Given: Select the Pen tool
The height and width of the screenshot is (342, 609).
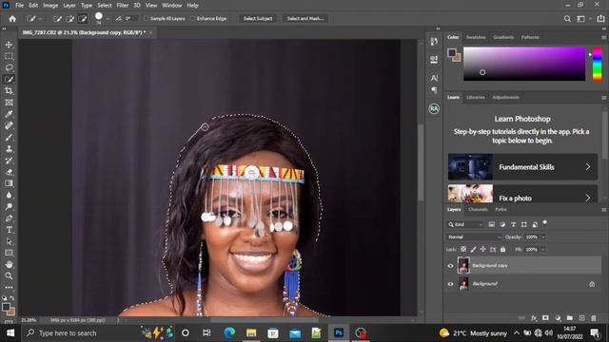Looking at the screenshot, I should point(9,218).
